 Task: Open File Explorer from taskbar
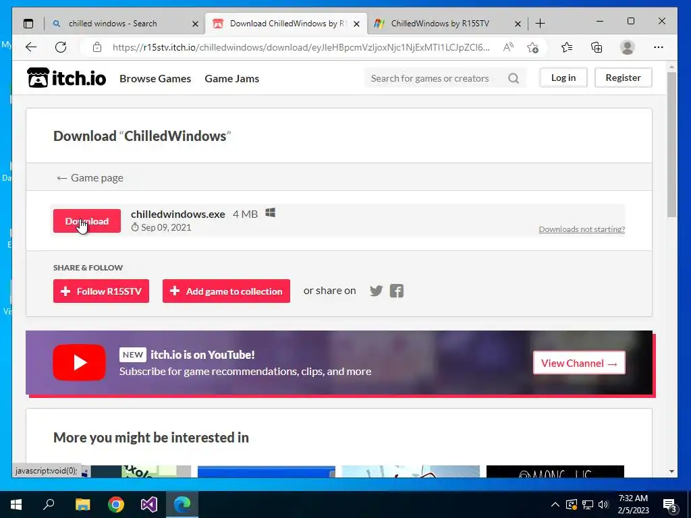point(82,505)
